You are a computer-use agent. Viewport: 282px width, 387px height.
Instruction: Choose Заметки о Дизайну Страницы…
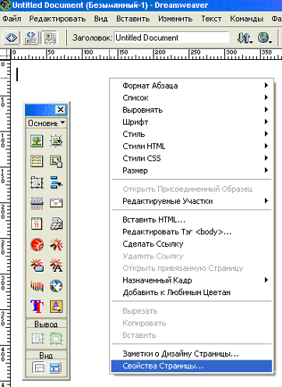tap(192, 354)
